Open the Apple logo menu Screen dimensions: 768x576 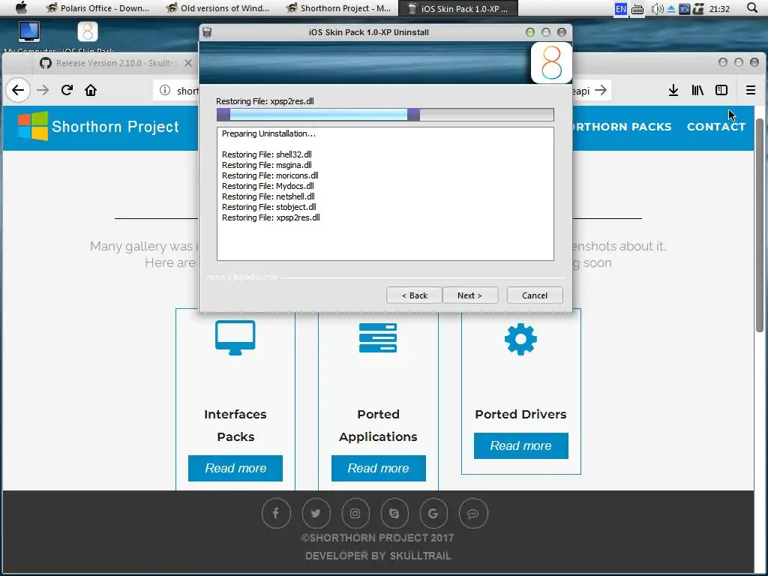(x=21, y=7)
